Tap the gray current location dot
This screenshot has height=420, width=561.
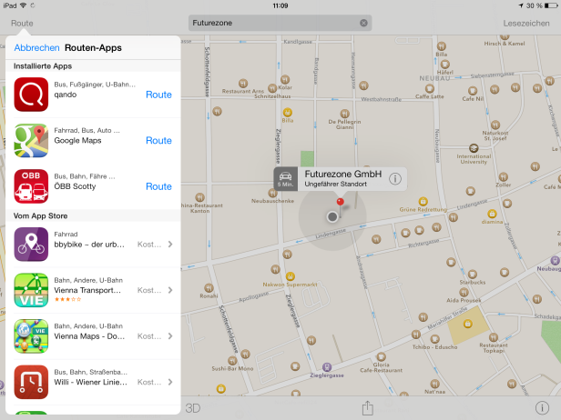[332, 216]
